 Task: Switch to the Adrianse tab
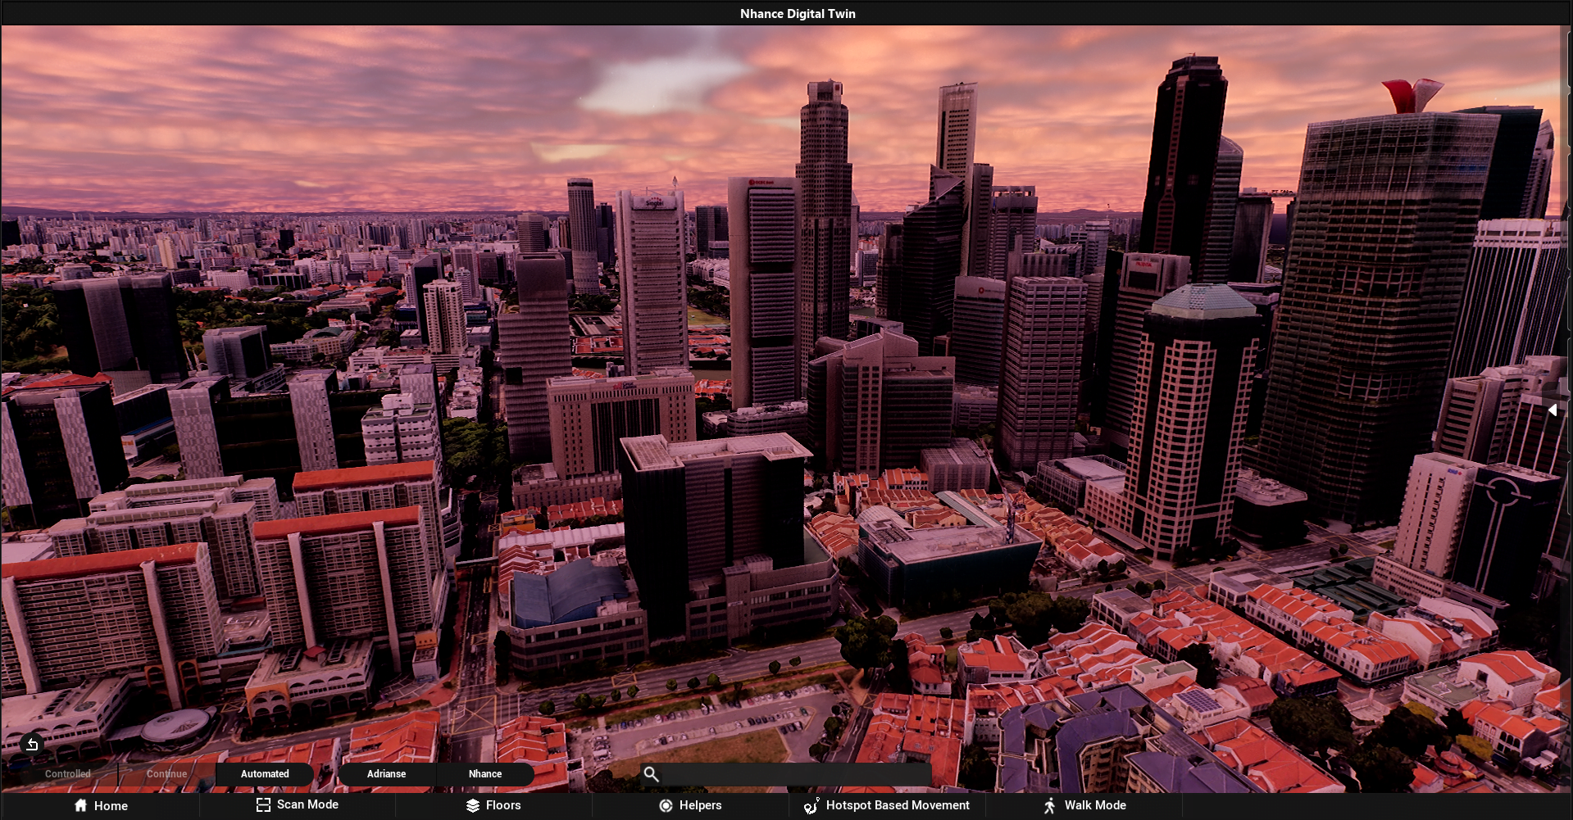tap(386, 773)
